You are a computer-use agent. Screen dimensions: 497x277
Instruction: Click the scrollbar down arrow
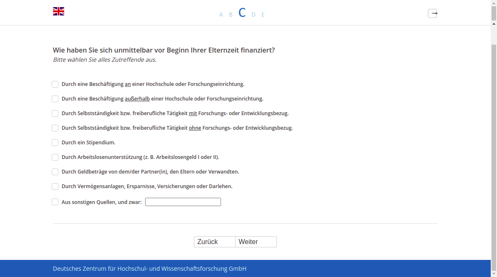[494, 274]
